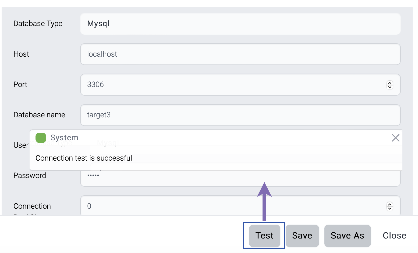This screenshot has height=253, width=418.
Task: Decrement the Connection pool size stepper
Action: click(x=389, y=208)
